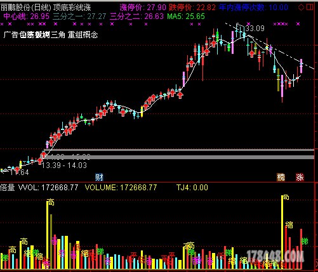
Task: Click the 重组概念 concept label
Action: coord(83,35)
